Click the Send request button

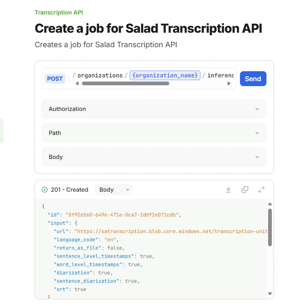[x=253, y=79]
